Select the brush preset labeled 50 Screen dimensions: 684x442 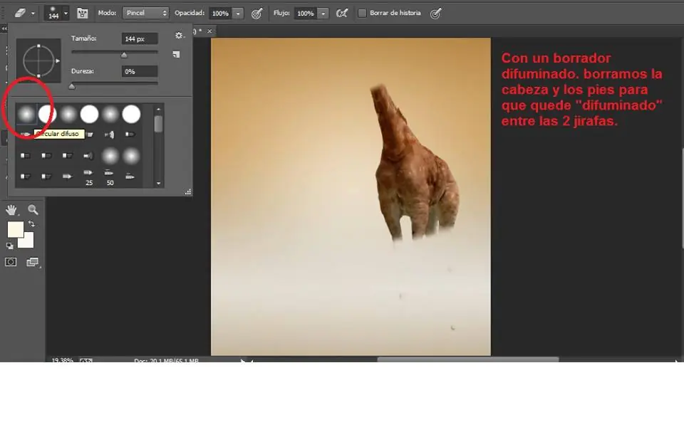pos(110,177)
